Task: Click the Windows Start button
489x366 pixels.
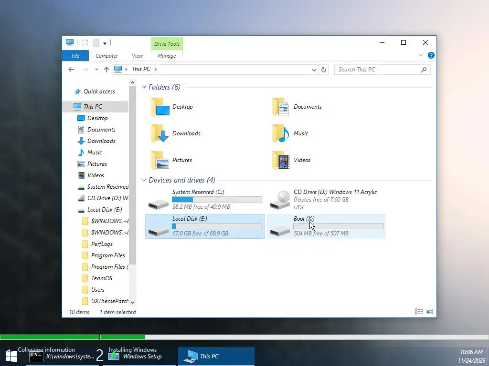Action: [11, 356]
